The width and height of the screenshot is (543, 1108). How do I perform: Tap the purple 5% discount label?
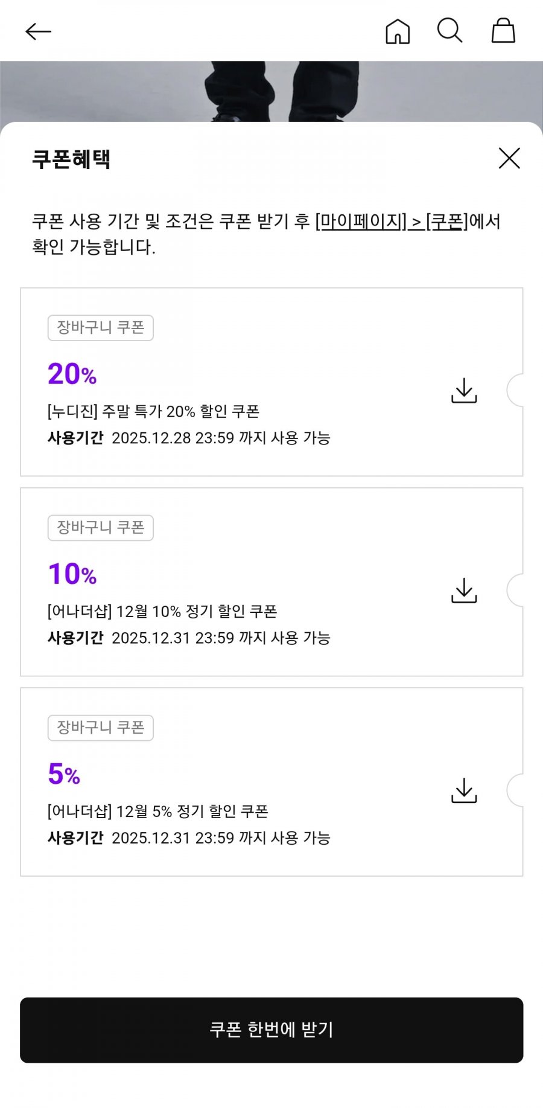click(64, 774)
